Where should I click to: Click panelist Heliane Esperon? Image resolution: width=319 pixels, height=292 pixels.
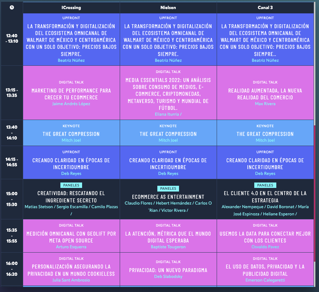tap(278, 214)
